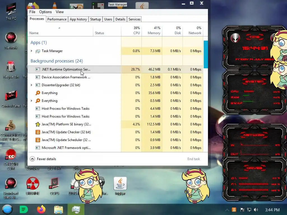Click the Java update tray icon
287x215 pixels.
[234, 210]
